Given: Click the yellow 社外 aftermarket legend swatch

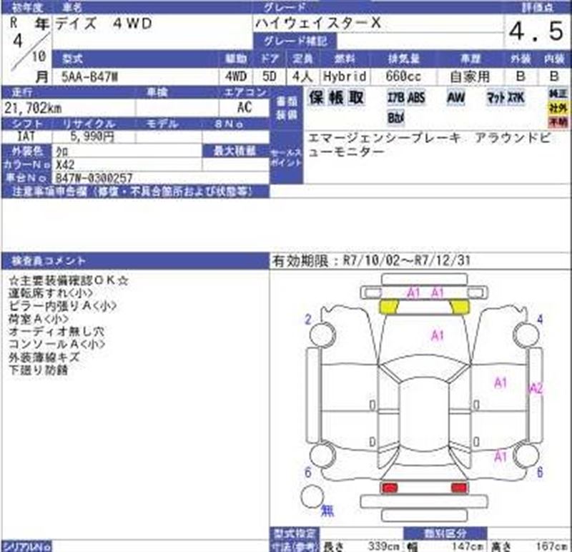Looking at the screenshot, I should (558, 108).
